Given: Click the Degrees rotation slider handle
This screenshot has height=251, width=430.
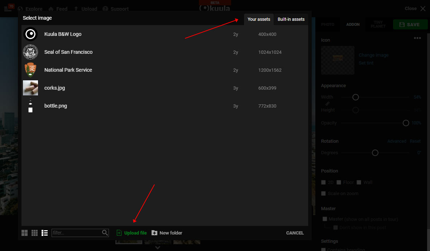Looking at the screenshot, I should [x=375, y=153].
